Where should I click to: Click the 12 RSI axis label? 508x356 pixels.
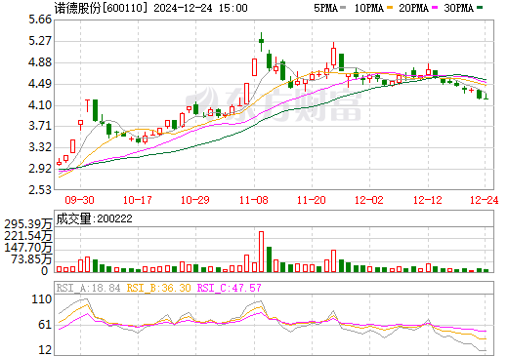tap(45, 350)
